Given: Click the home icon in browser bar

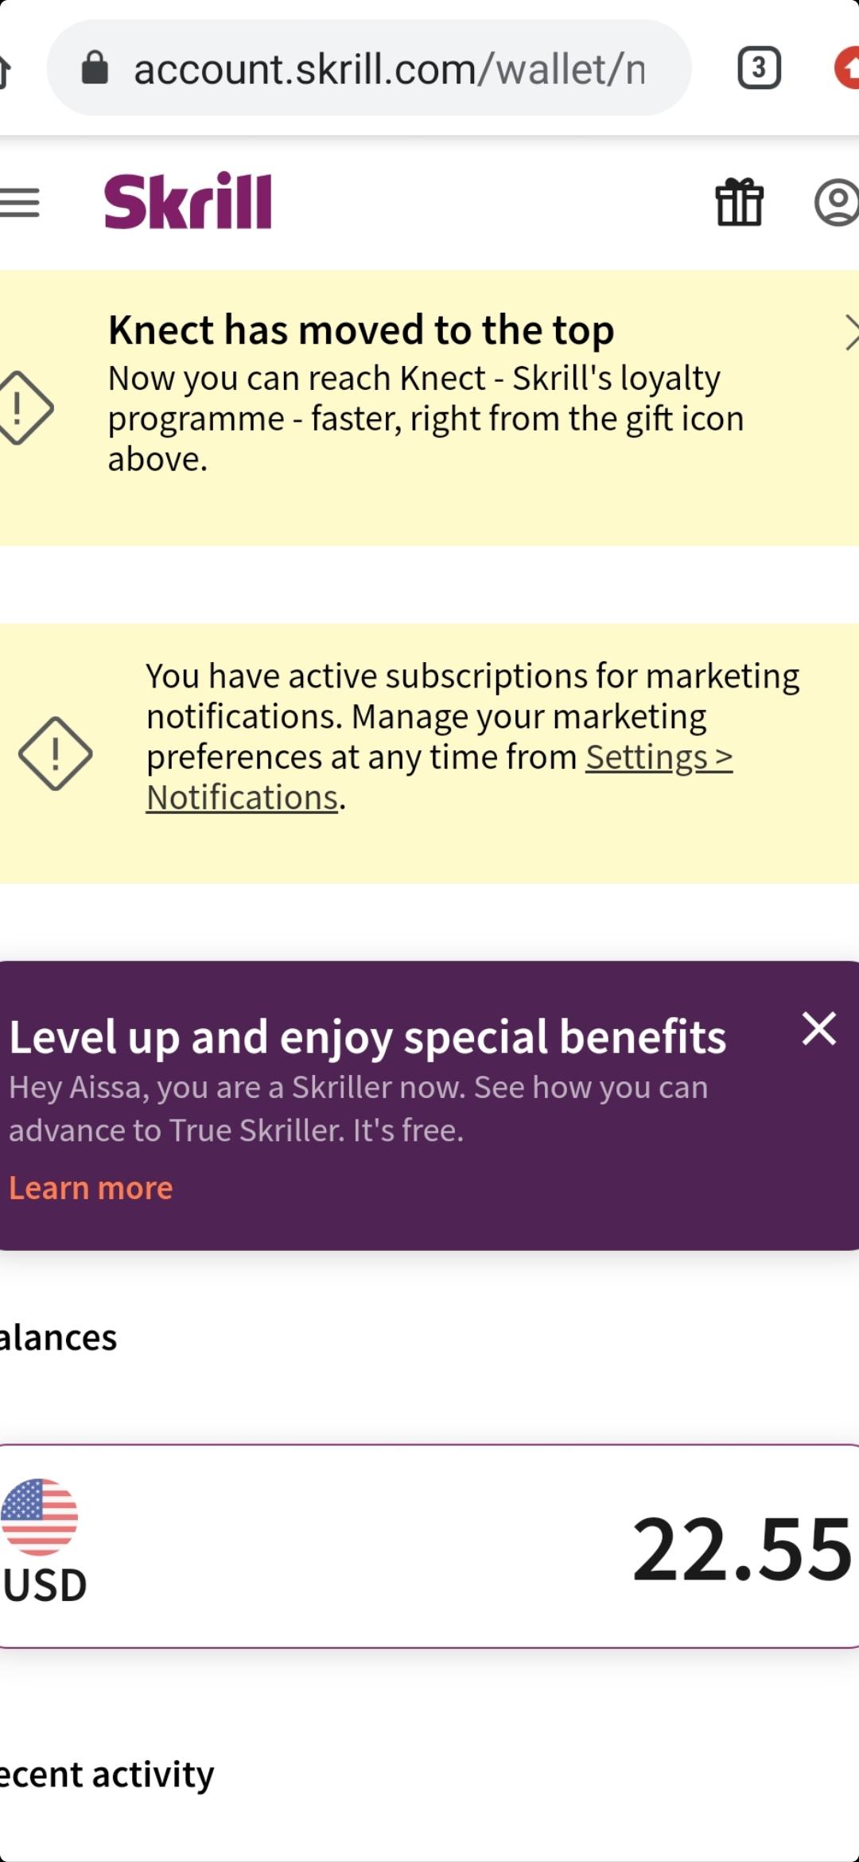Looking at the screenshot, I should point(4,70).
